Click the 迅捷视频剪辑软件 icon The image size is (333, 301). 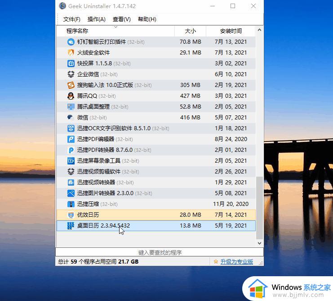pyautogui.click(x=71, y=172)
